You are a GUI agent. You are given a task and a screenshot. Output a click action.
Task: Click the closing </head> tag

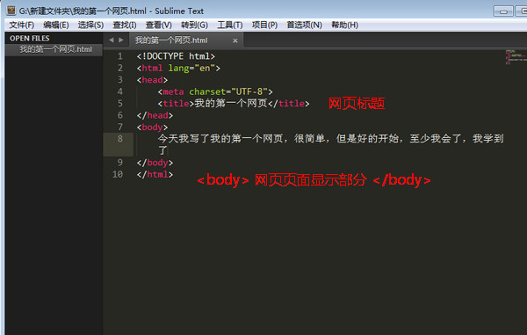point(155,115)
